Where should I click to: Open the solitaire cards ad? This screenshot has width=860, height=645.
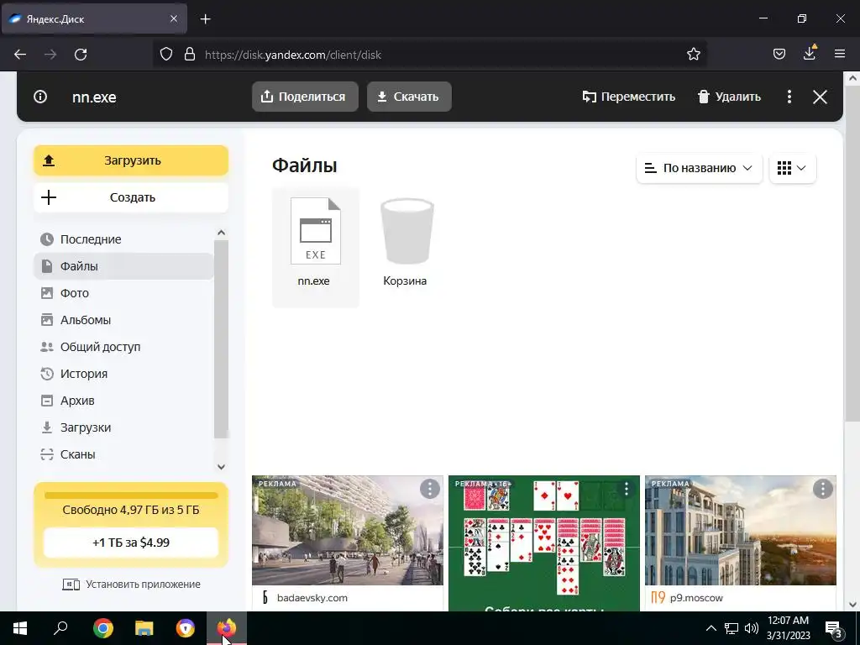[x=544, y=543]
